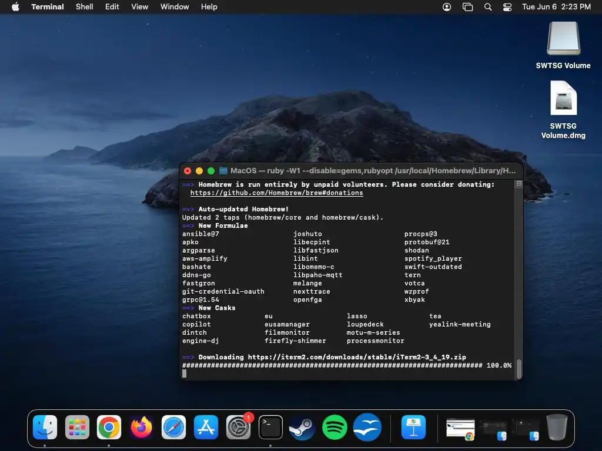602x451 pixels.
Task: Launch OpenOffice seagull icon from the Dock
Action: (x=367, y=428)
